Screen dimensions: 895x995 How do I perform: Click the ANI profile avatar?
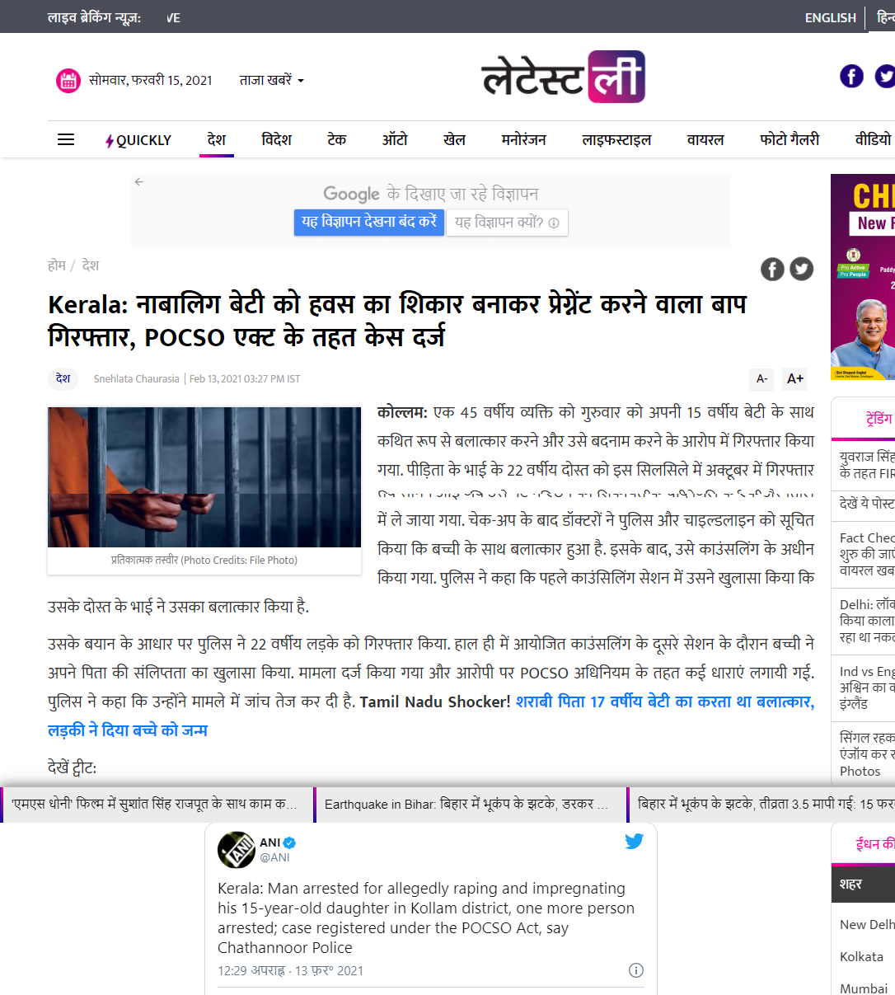237,850
